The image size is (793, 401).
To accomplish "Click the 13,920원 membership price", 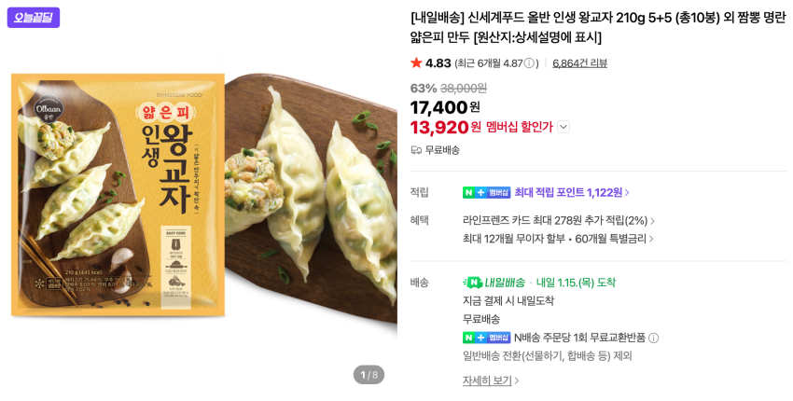I will (445, 127).
